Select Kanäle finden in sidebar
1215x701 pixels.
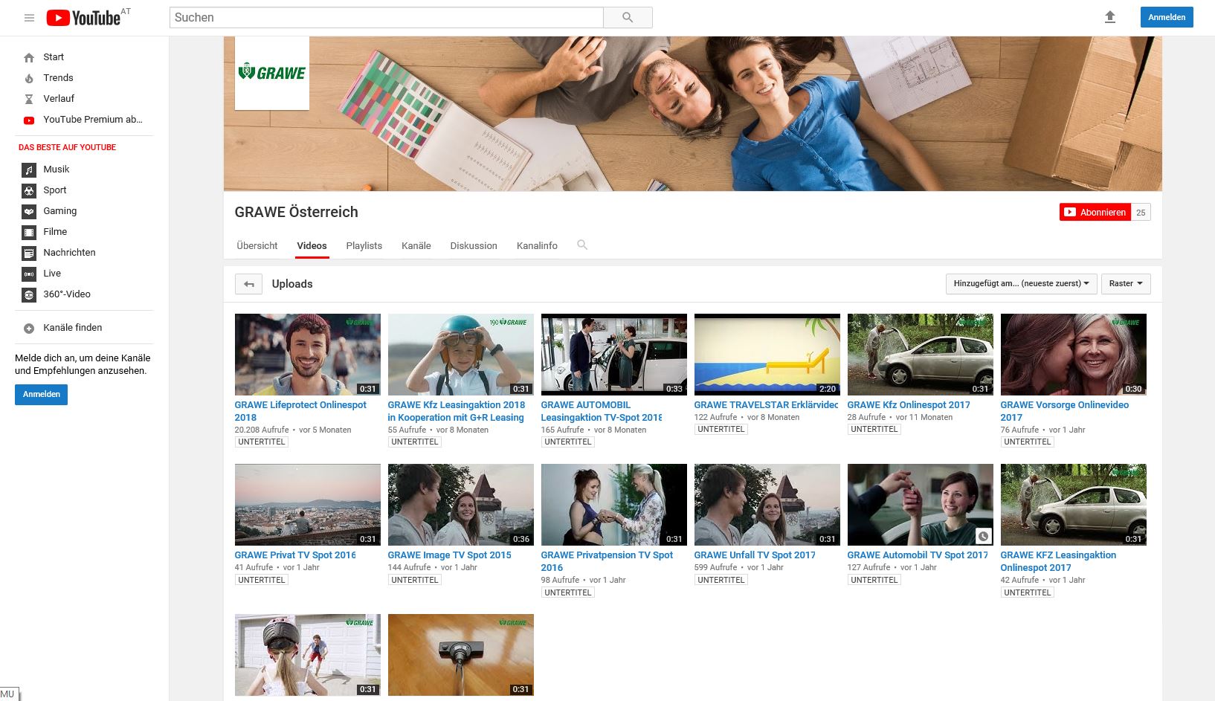coord(72,328)
